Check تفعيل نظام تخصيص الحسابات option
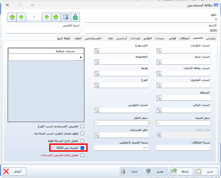This screenshot has height=178, width=221. click(x=82, y=155)
